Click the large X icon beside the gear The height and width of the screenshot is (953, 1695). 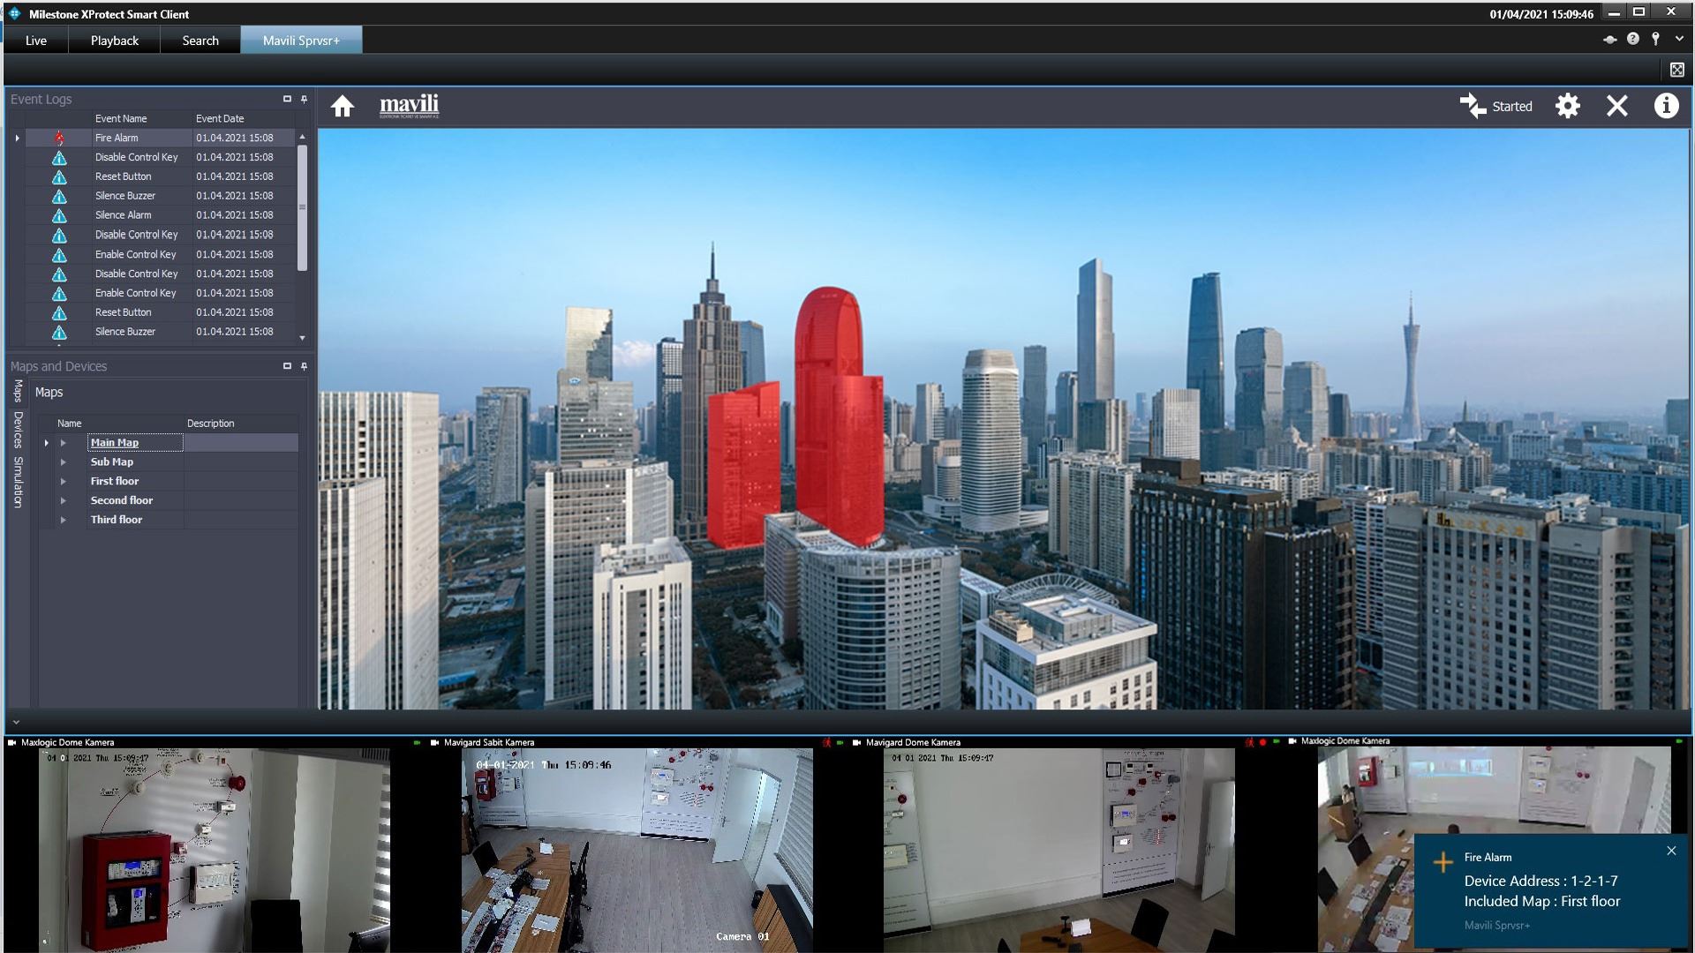(1616, 106)
